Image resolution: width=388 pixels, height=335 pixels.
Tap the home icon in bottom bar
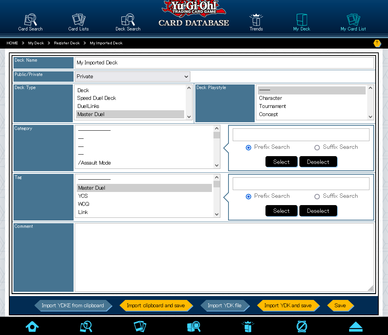[x=32, y=327]
